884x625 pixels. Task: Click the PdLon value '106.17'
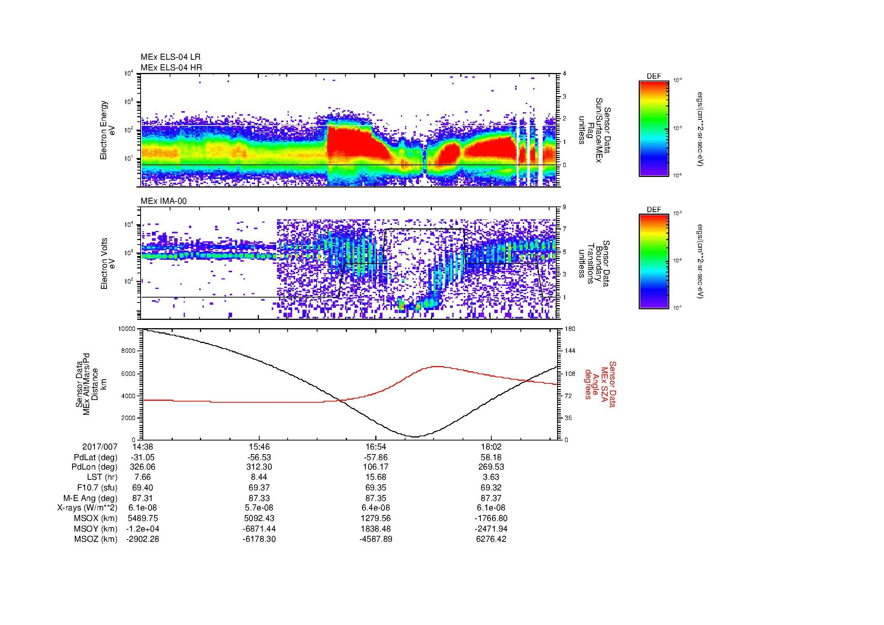[x=376, y=467]
